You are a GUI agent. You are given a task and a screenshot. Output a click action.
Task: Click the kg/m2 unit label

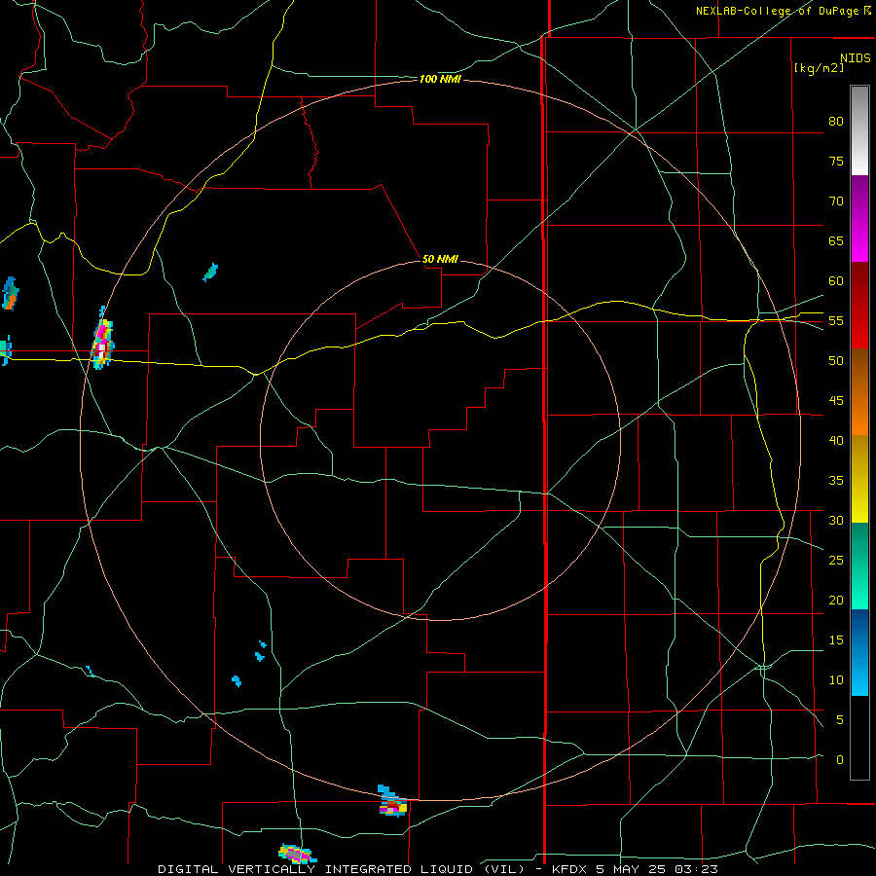pyautogui.click(x=819, y=68)
